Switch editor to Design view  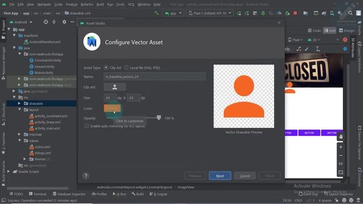tap(347, 31)
